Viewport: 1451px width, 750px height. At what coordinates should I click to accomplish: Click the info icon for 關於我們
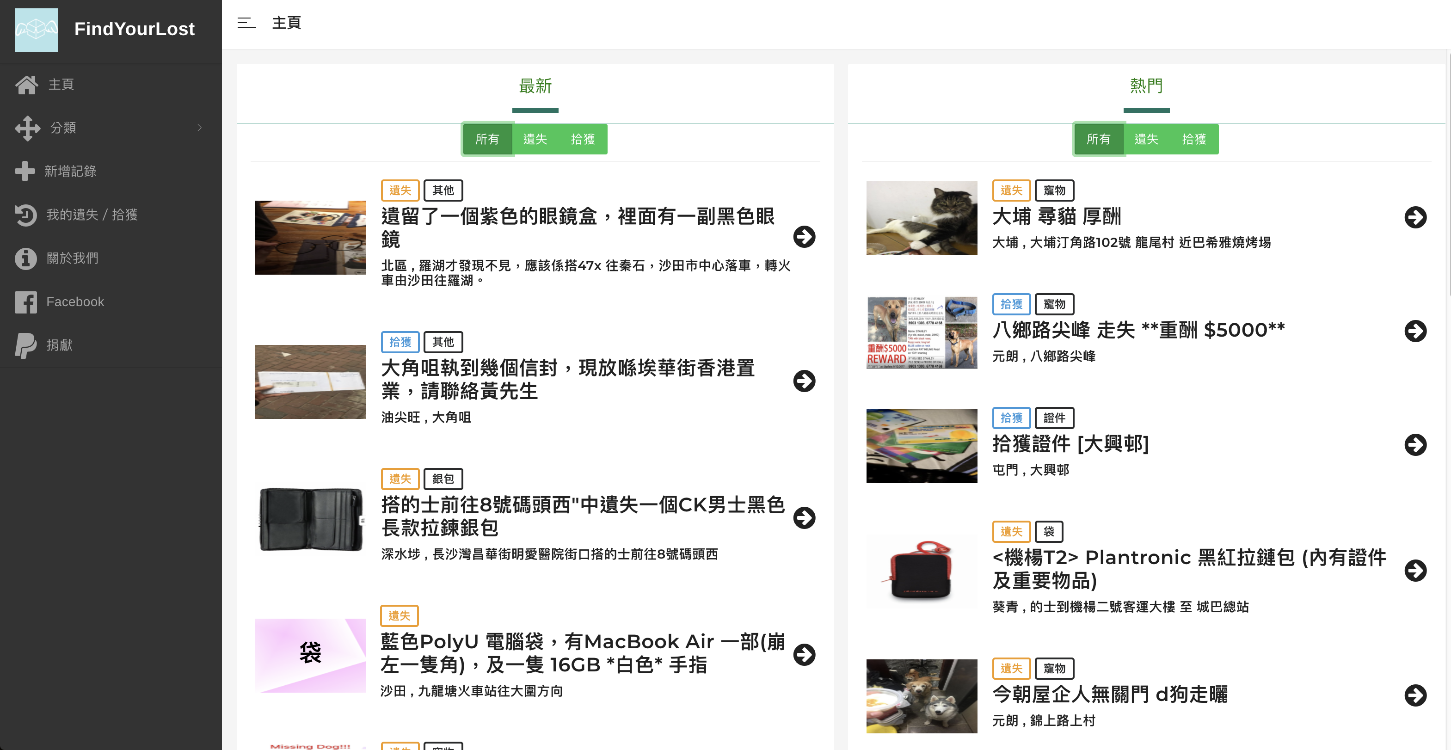click(x=25, y=258)
